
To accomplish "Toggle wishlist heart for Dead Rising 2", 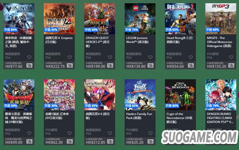I will tap(191, 57).
